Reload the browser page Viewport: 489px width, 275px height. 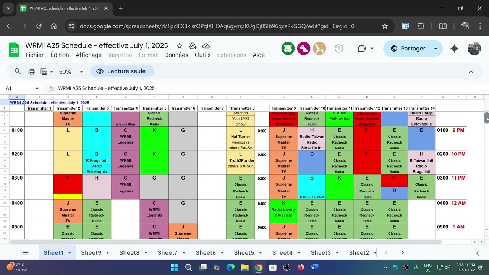(x=39, y=26)
